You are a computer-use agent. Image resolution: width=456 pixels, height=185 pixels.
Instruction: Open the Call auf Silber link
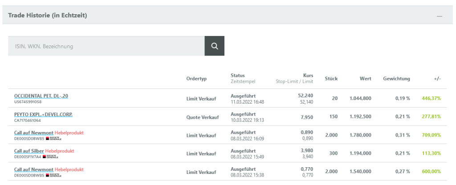click(x=29, y=151)
